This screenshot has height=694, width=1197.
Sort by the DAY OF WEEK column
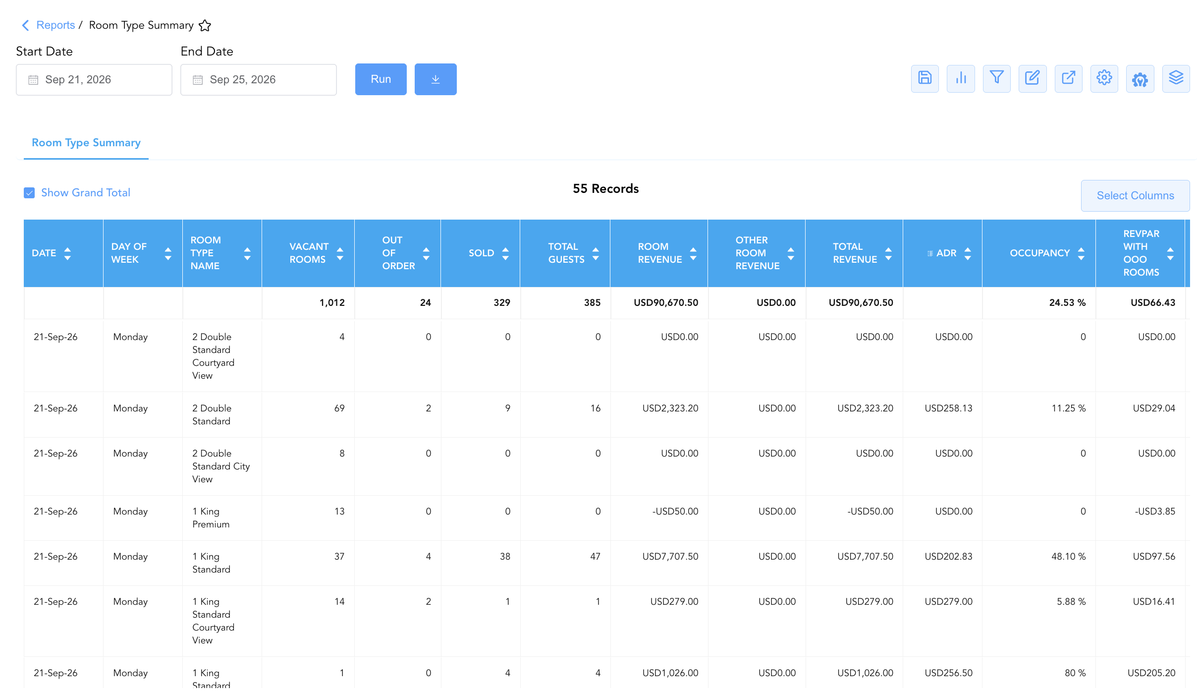tap(168, 253)
